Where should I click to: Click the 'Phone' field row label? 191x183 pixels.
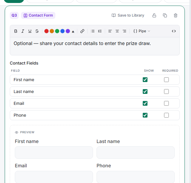(x=20, y=115)
